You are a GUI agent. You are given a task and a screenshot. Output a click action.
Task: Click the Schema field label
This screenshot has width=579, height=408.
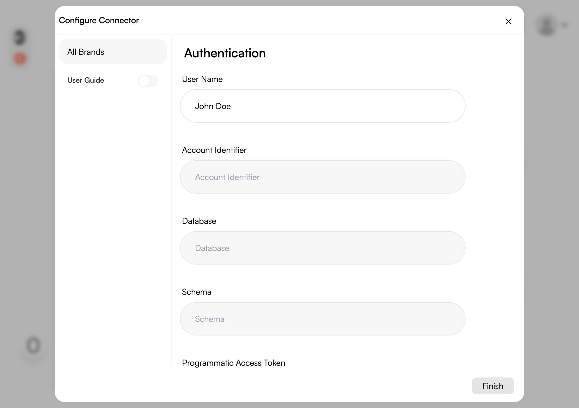196,292
